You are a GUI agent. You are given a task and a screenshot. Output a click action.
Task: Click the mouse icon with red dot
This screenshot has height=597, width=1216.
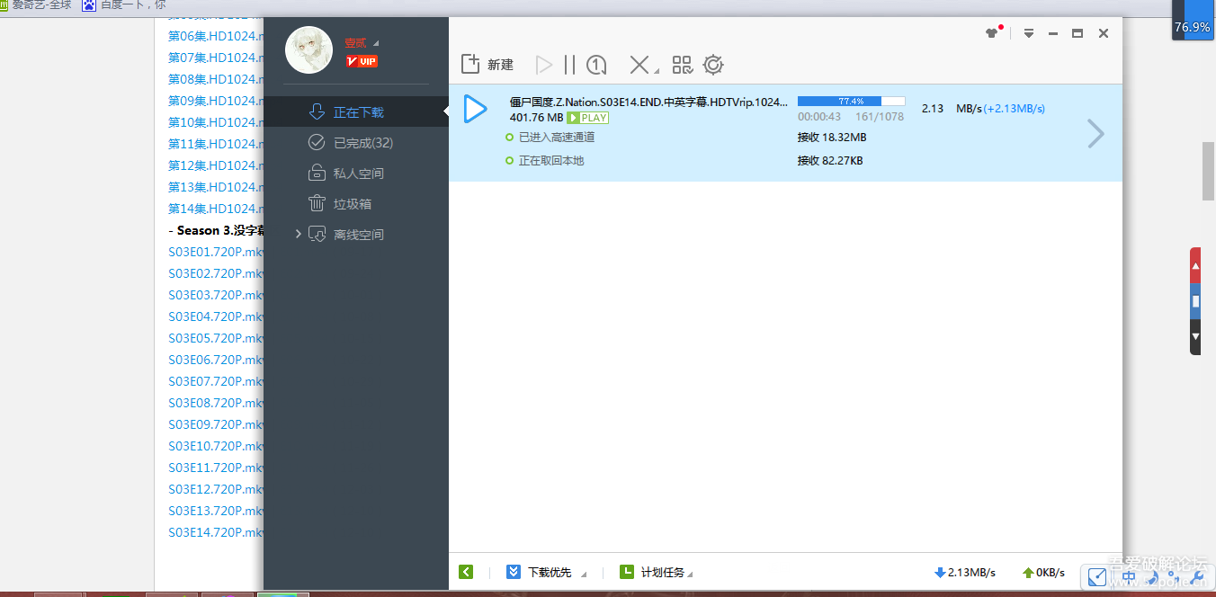[989, 31]
